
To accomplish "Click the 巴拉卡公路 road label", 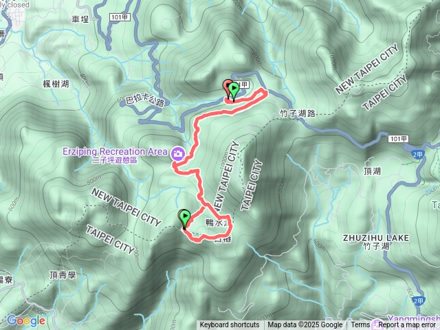I will tap(145, 101).
